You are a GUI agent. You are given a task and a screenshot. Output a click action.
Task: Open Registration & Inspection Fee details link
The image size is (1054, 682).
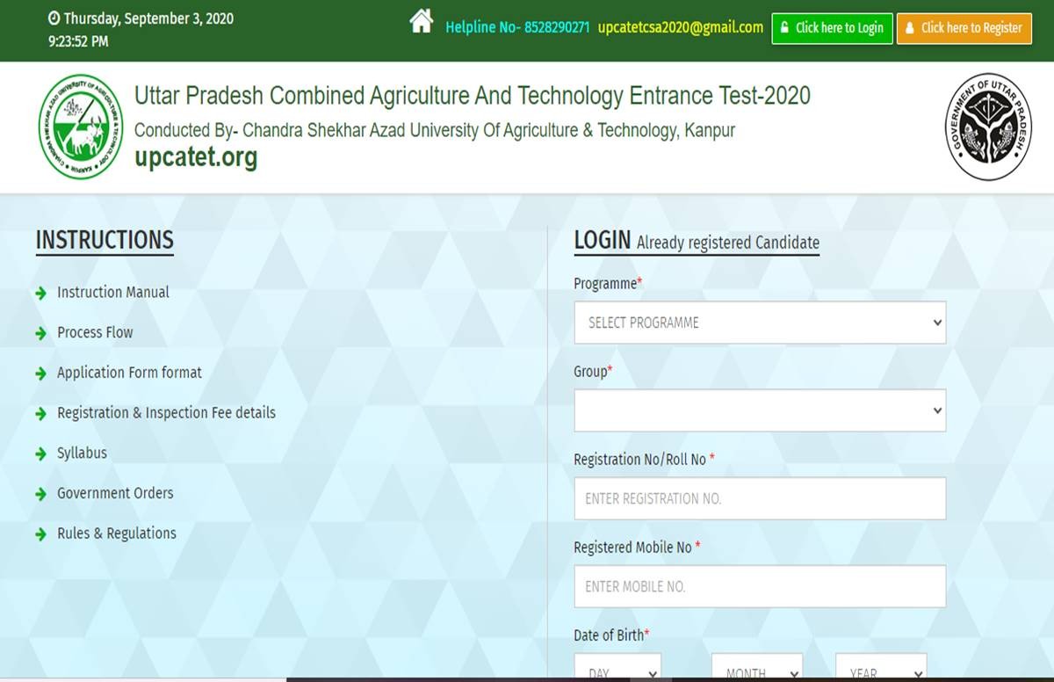click(166, 413)
